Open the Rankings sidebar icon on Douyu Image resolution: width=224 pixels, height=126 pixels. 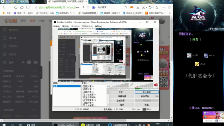(x=5, y=38)
